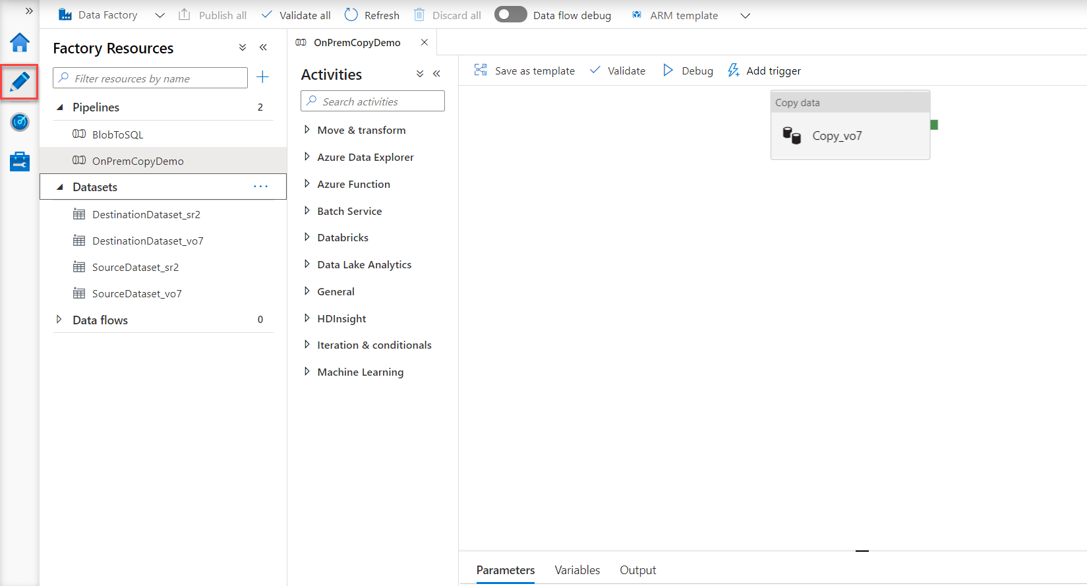
Task: Expand the Batch Service category
Action: pyautogui.click(x=307, y=211)
